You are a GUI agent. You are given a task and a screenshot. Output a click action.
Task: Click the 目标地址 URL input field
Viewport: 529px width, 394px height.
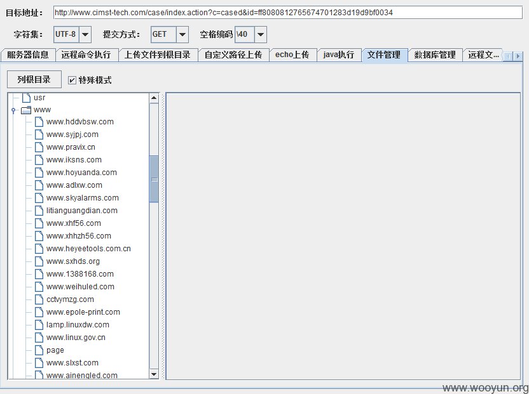click(288, 13)
